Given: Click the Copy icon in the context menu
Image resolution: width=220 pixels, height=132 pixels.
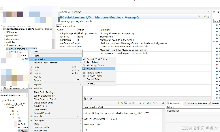Looking at the screenshot, I should [x=31, y=67].
